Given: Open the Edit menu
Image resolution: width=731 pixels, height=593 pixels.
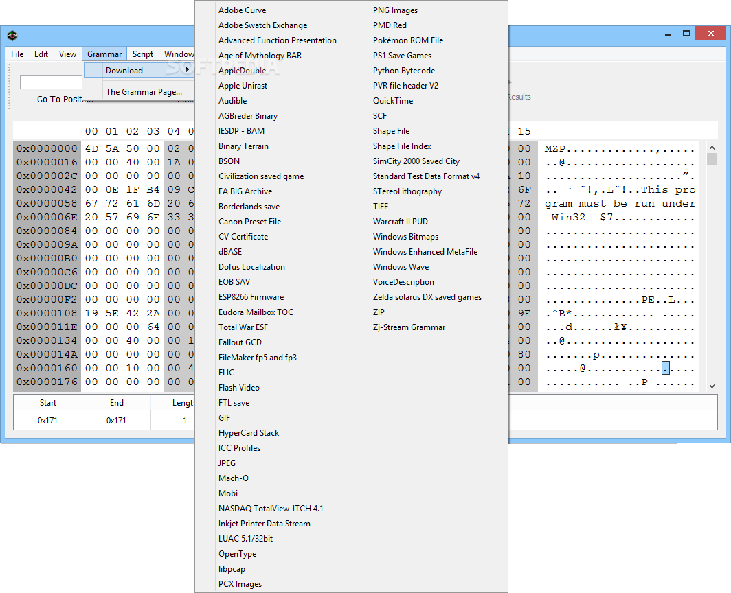Looking at the screenshot, I should pyautogui.click(x=41, y=54).
